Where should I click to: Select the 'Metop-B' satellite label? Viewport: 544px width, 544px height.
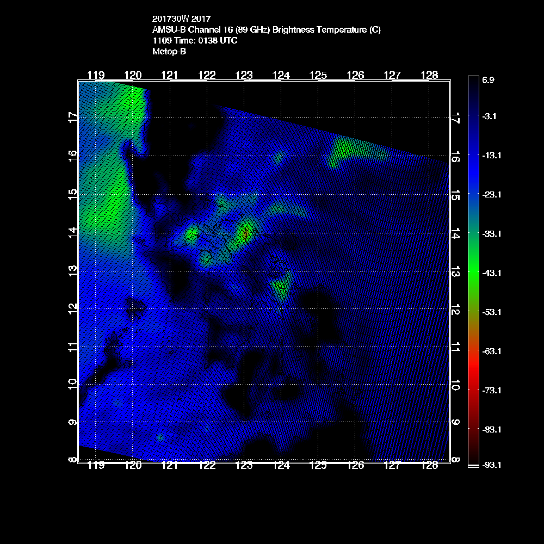click(x=169, y=51)
